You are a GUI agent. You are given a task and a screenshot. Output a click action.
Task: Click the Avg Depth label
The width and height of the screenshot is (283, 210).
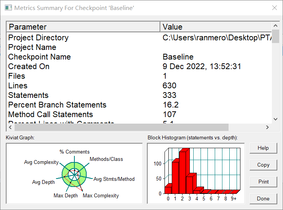point(43,182)
